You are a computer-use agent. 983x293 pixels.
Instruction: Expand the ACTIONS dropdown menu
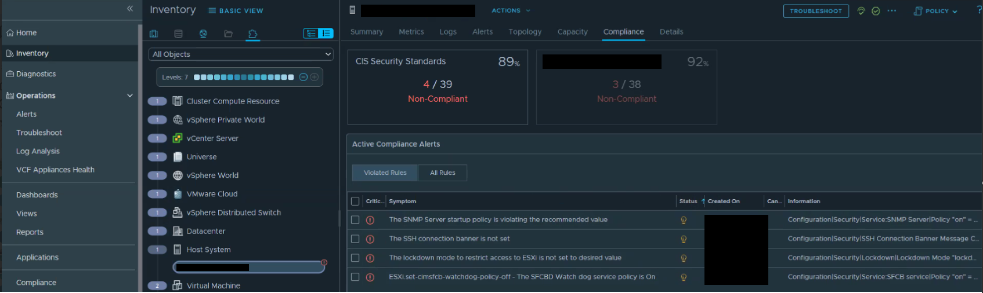point(511,10)
